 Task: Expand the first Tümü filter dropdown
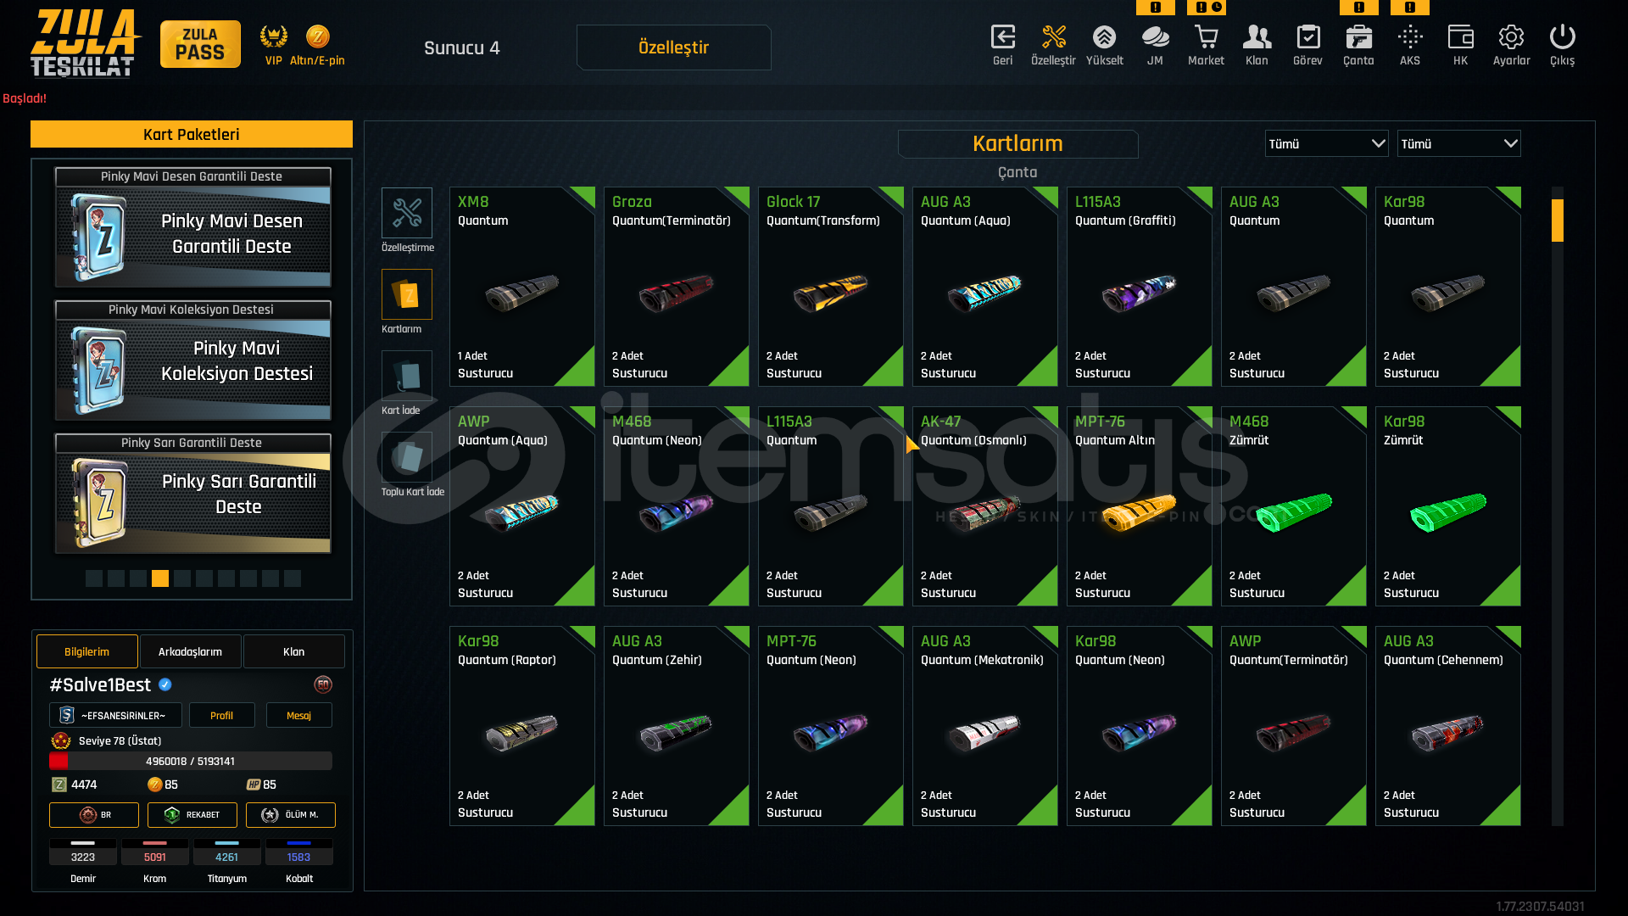tap(1326, 143)
